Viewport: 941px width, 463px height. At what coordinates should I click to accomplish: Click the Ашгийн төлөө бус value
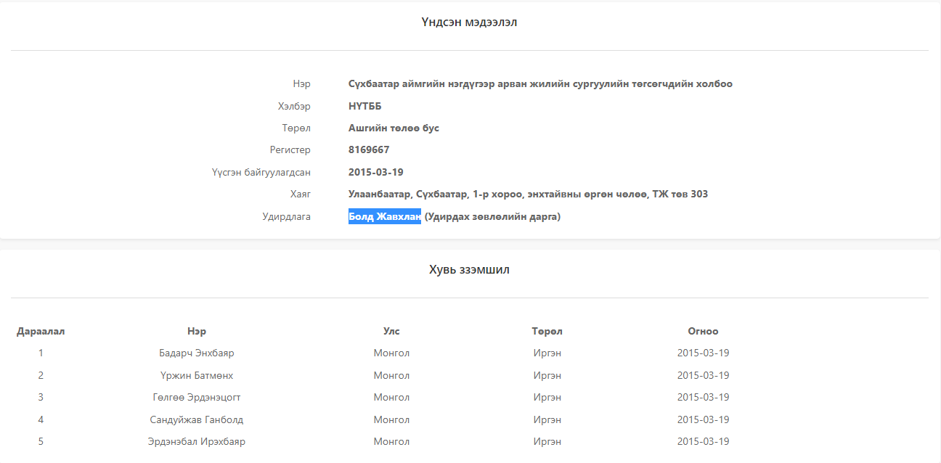pyautogui.click(x=394, y=128)
